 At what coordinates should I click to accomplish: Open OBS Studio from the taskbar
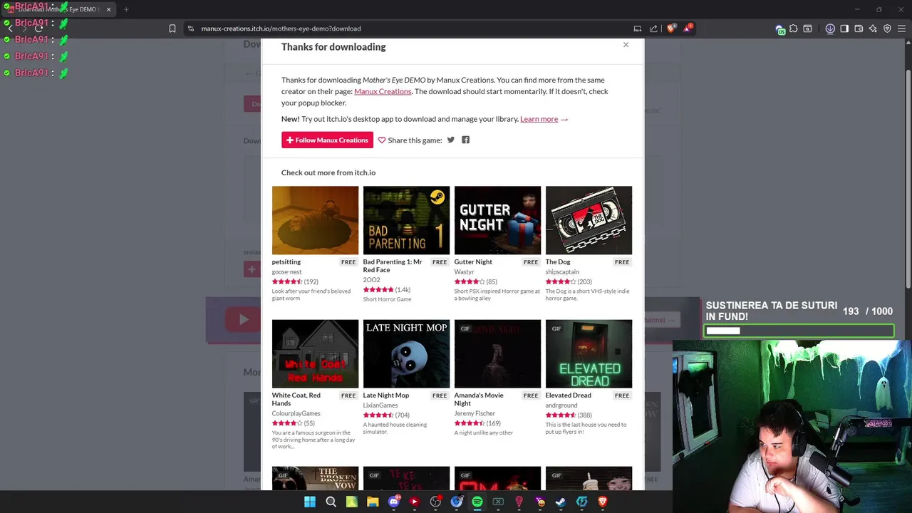point(435,502)
